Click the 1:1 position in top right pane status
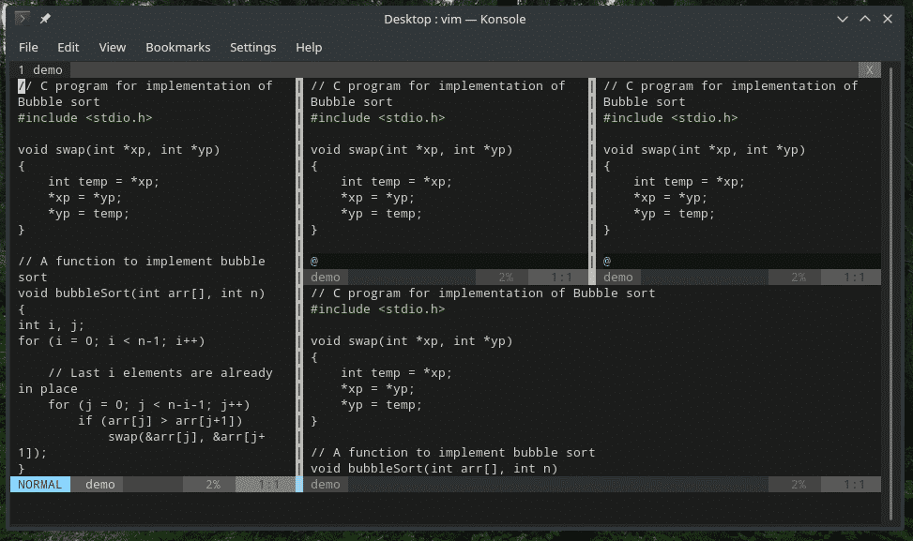Screen dimensions: 913x541 pyautogui.click(x=854, y=278)
